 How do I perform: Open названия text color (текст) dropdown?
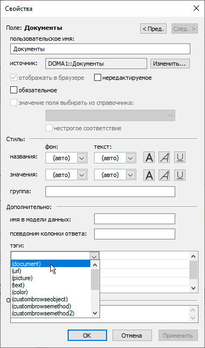pyautogui.click(x=130, y=158)
